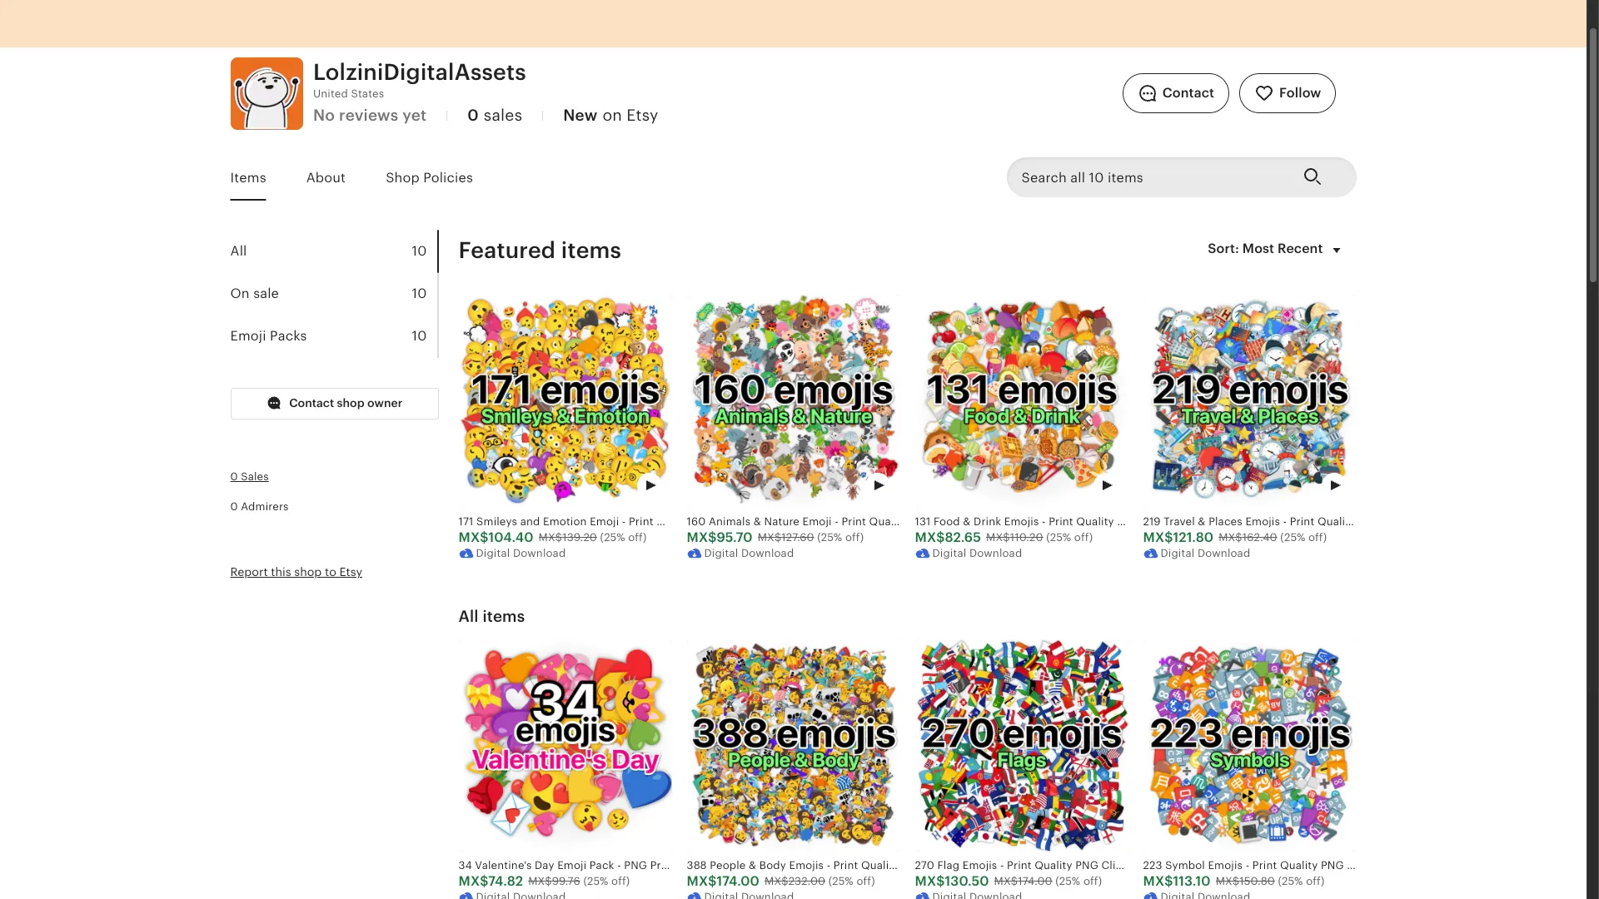The height and width of the screenshot is (899, 1599).
Task: Click the play icon on 131 Food & Drink listing
Action: [x=1108, y=485]
